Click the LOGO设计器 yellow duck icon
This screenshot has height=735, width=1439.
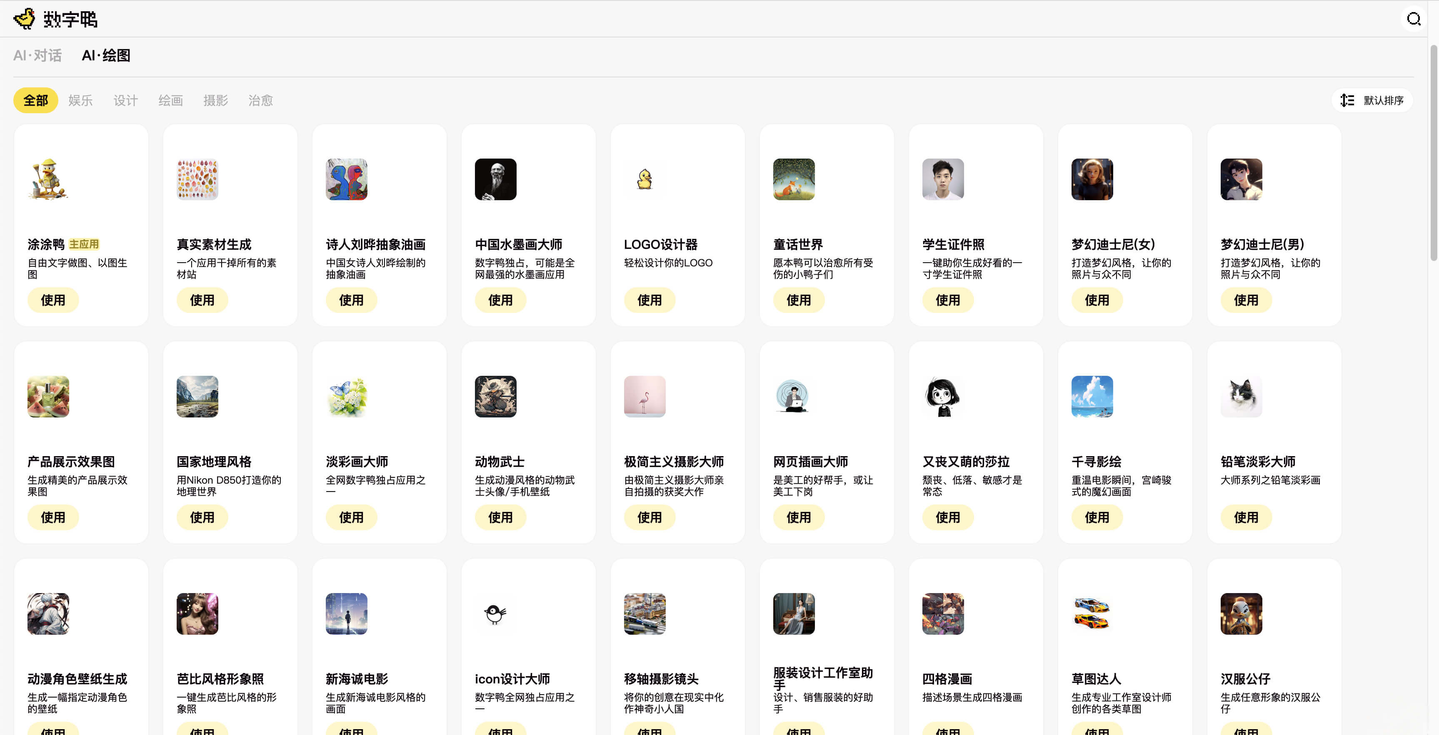click(x=644, y=179)
